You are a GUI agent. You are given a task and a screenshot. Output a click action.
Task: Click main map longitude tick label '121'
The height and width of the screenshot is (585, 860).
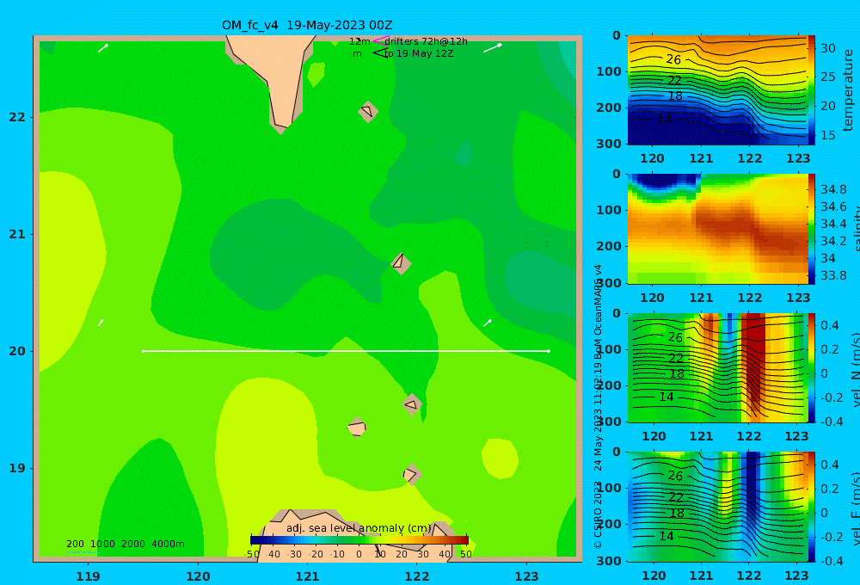coord(307,576)
